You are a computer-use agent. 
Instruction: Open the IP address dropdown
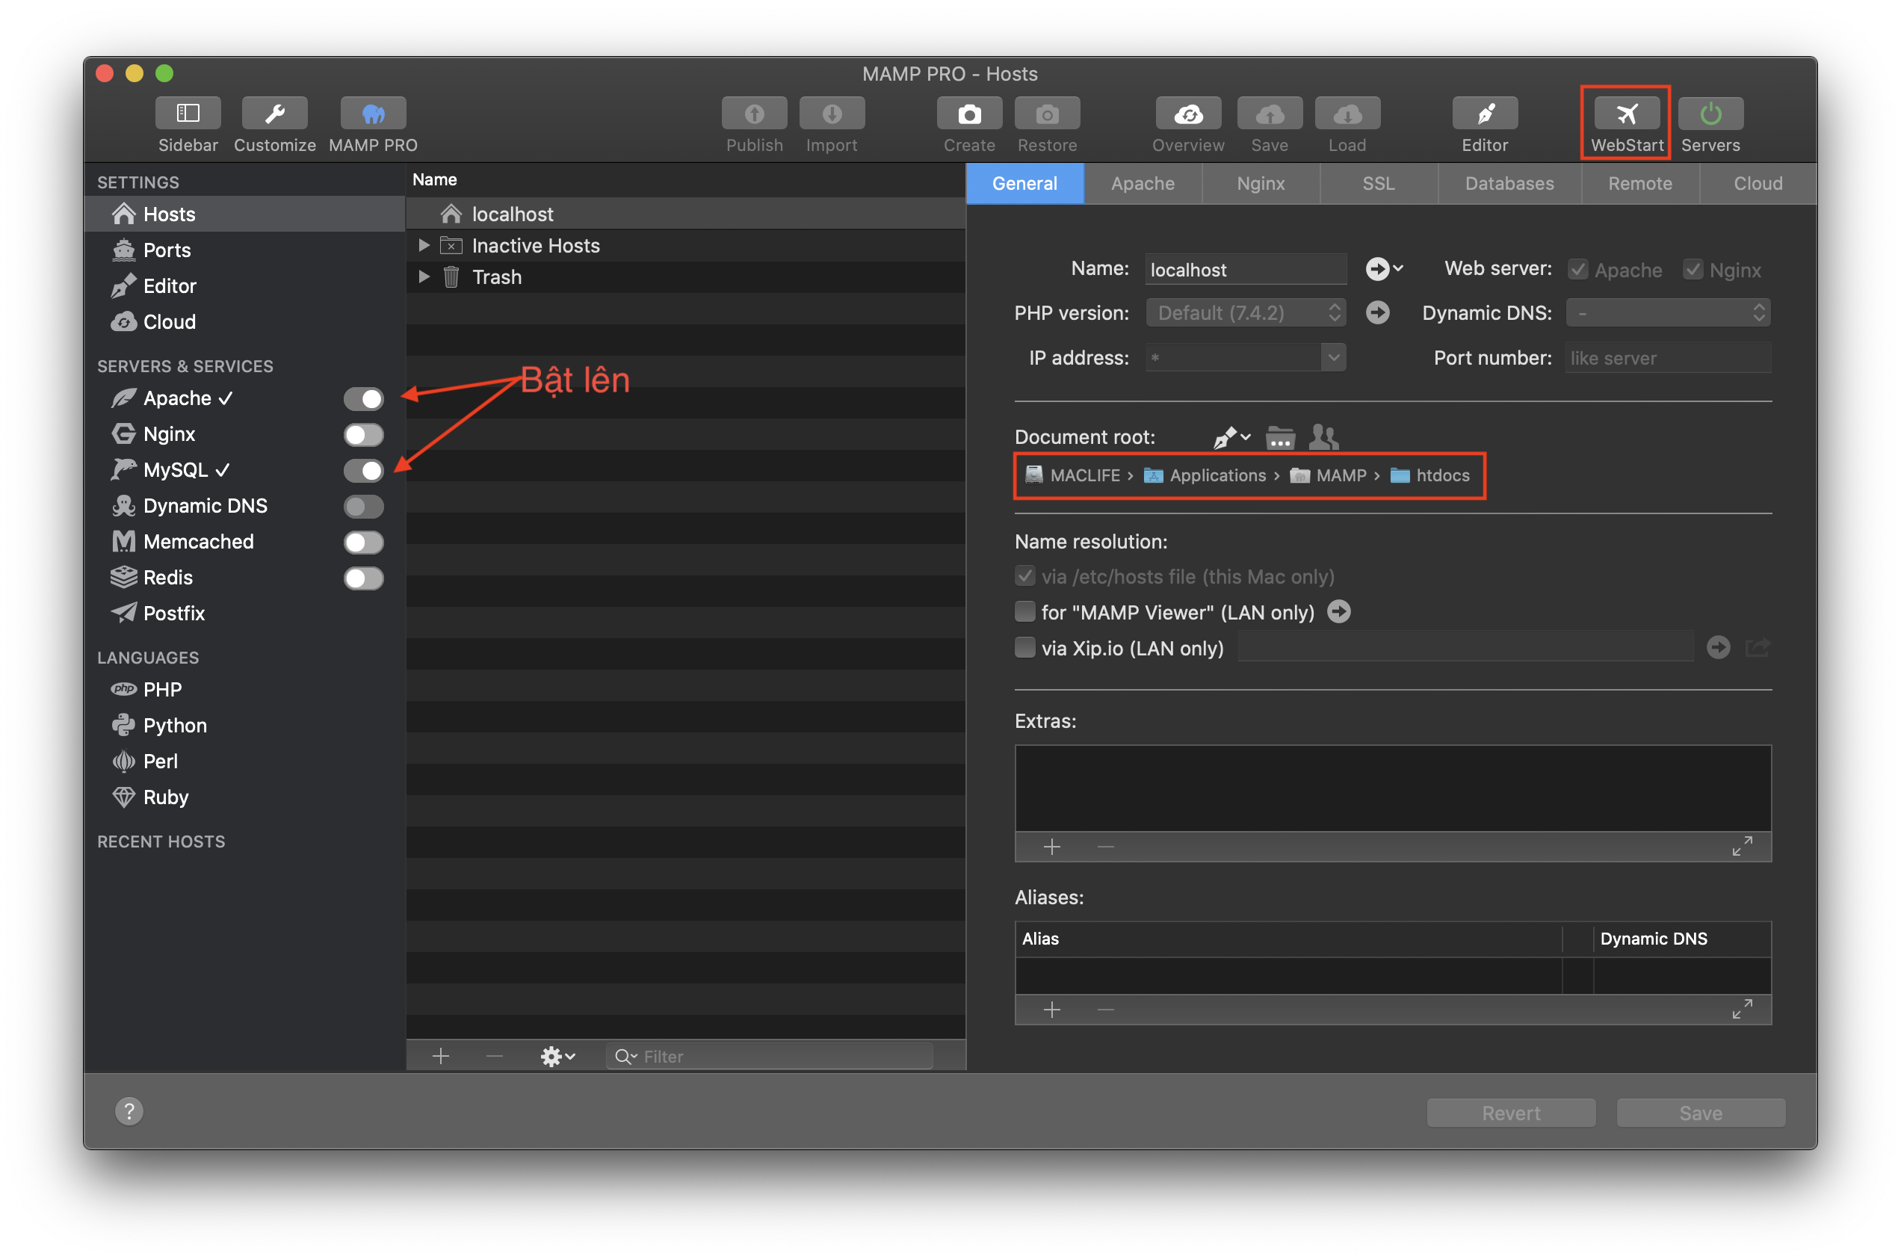coord(1332,357)
